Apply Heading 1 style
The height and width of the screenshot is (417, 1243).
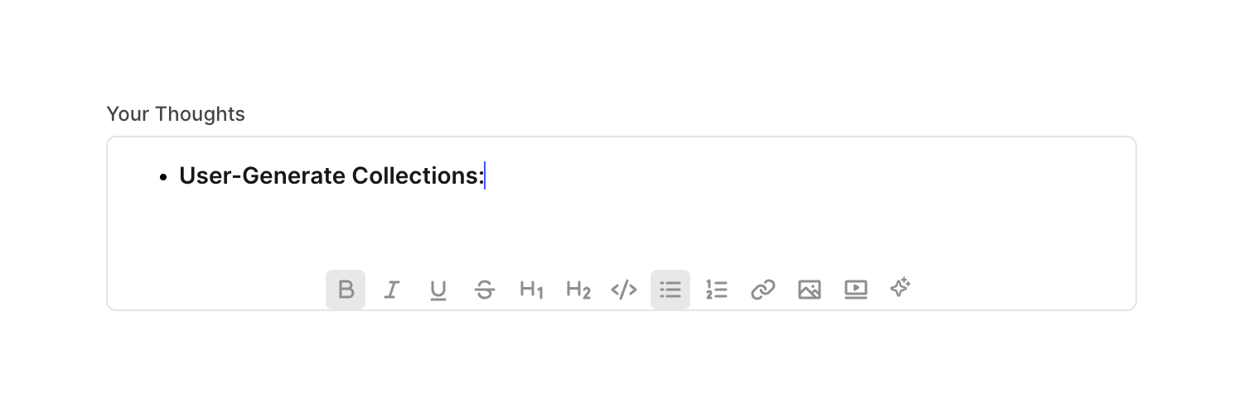[531, 290]
